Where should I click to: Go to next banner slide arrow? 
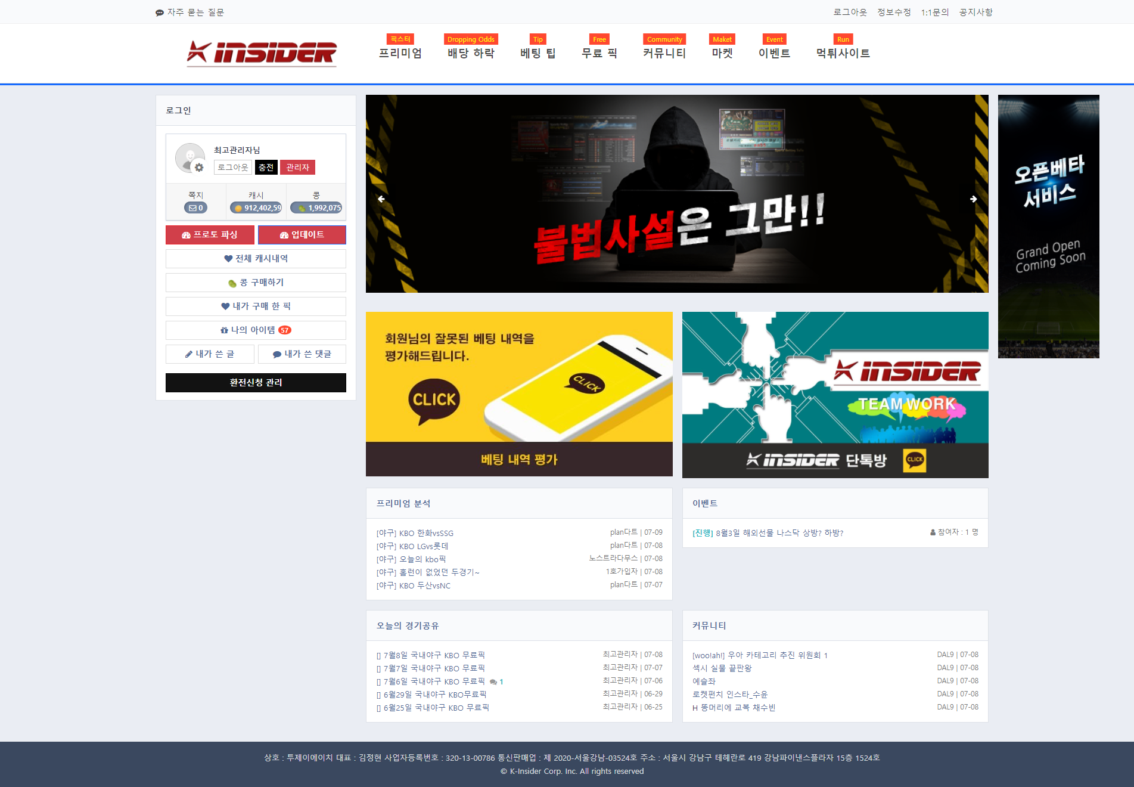point(973,199)
